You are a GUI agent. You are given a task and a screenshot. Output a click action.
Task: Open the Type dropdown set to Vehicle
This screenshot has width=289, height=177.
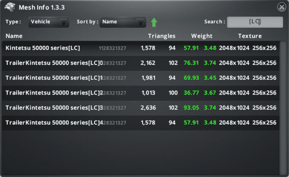[48, 22]
